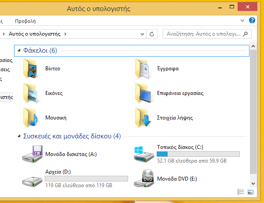Open the Εικόνες folder icon
Image resolution: width=264 pixels, height=203 pixels.
coord(31,93)
